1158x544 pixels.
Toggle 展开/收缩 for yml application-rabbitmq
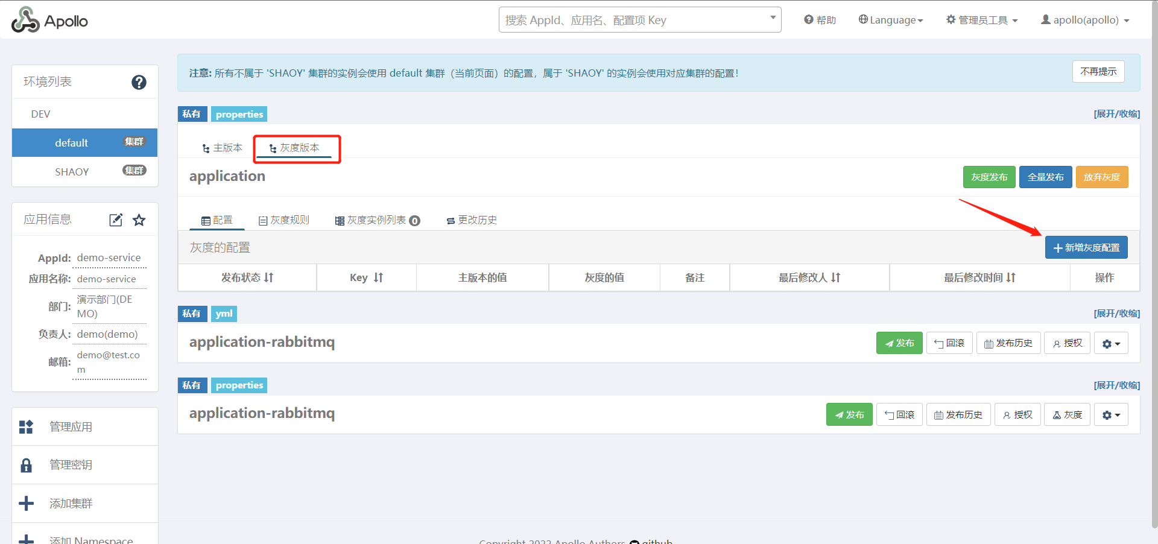(1116, 314)
